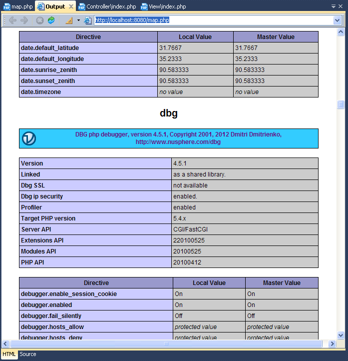Click the Dbg SSL 'not available' value

[x=190, y=185]
